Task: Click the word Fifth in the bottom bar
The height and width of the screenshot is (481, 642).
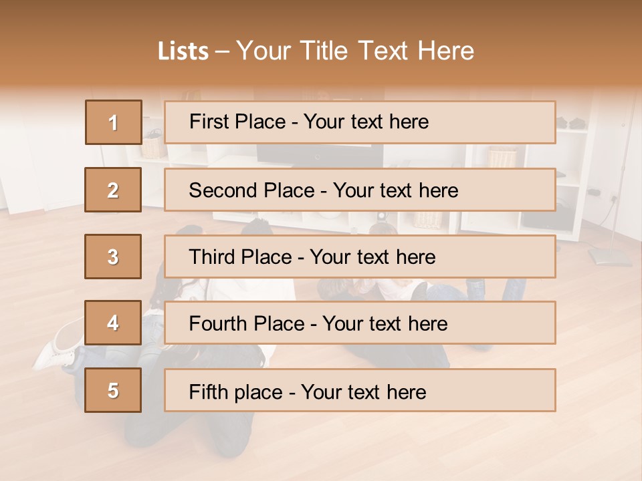Action: pos(209,391)
